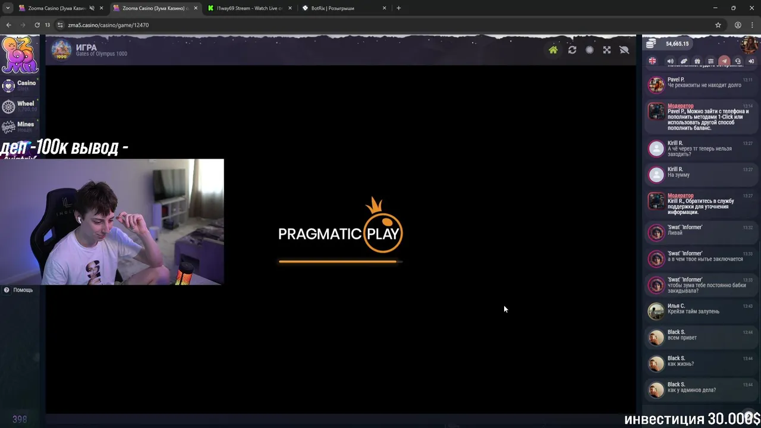Change language using the UK flag icon
761x428 pixels.
point(652,61)
